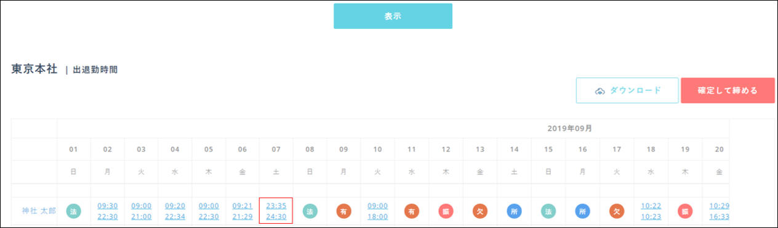The height and width of the screenshot is (228, 778).
Task: Select the 欠 badge under date 17
Action: pyautogui.click(x=617, y=211)
